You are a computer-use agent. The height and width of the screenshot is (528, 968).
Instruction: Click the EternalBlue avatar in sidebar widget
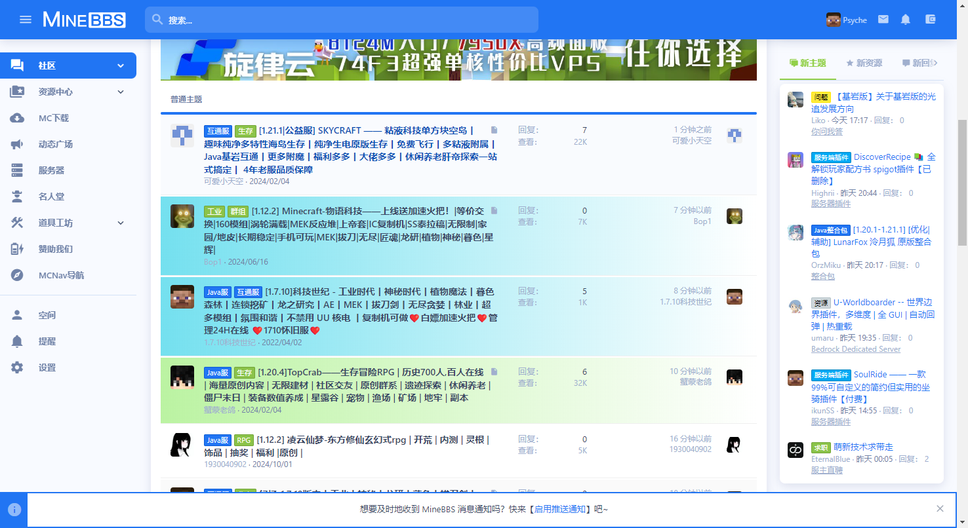click(796, 450)
